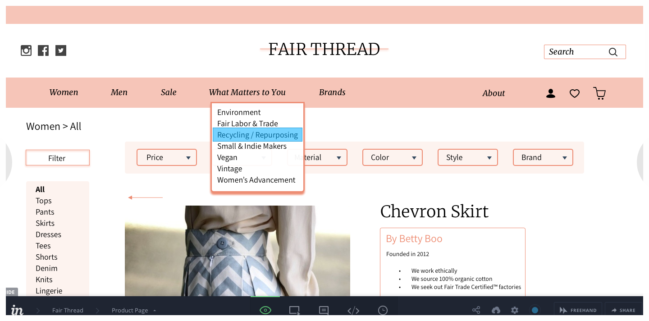Click the search magnifier icon
Image resolution: width=649 pixels, height=321 pixels.
click(613, 52)
